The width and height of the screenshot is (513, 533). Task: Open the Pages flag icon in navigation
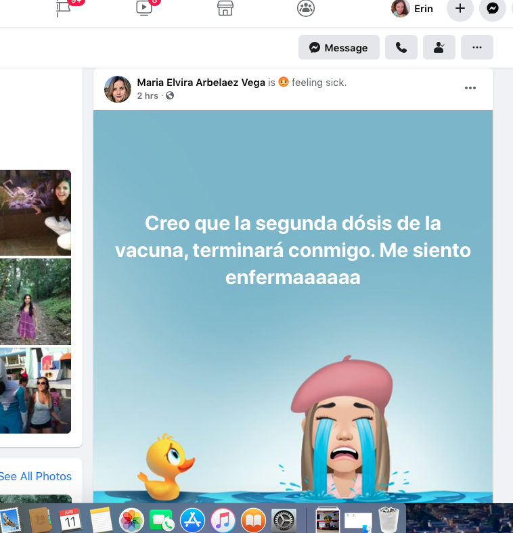64,8
